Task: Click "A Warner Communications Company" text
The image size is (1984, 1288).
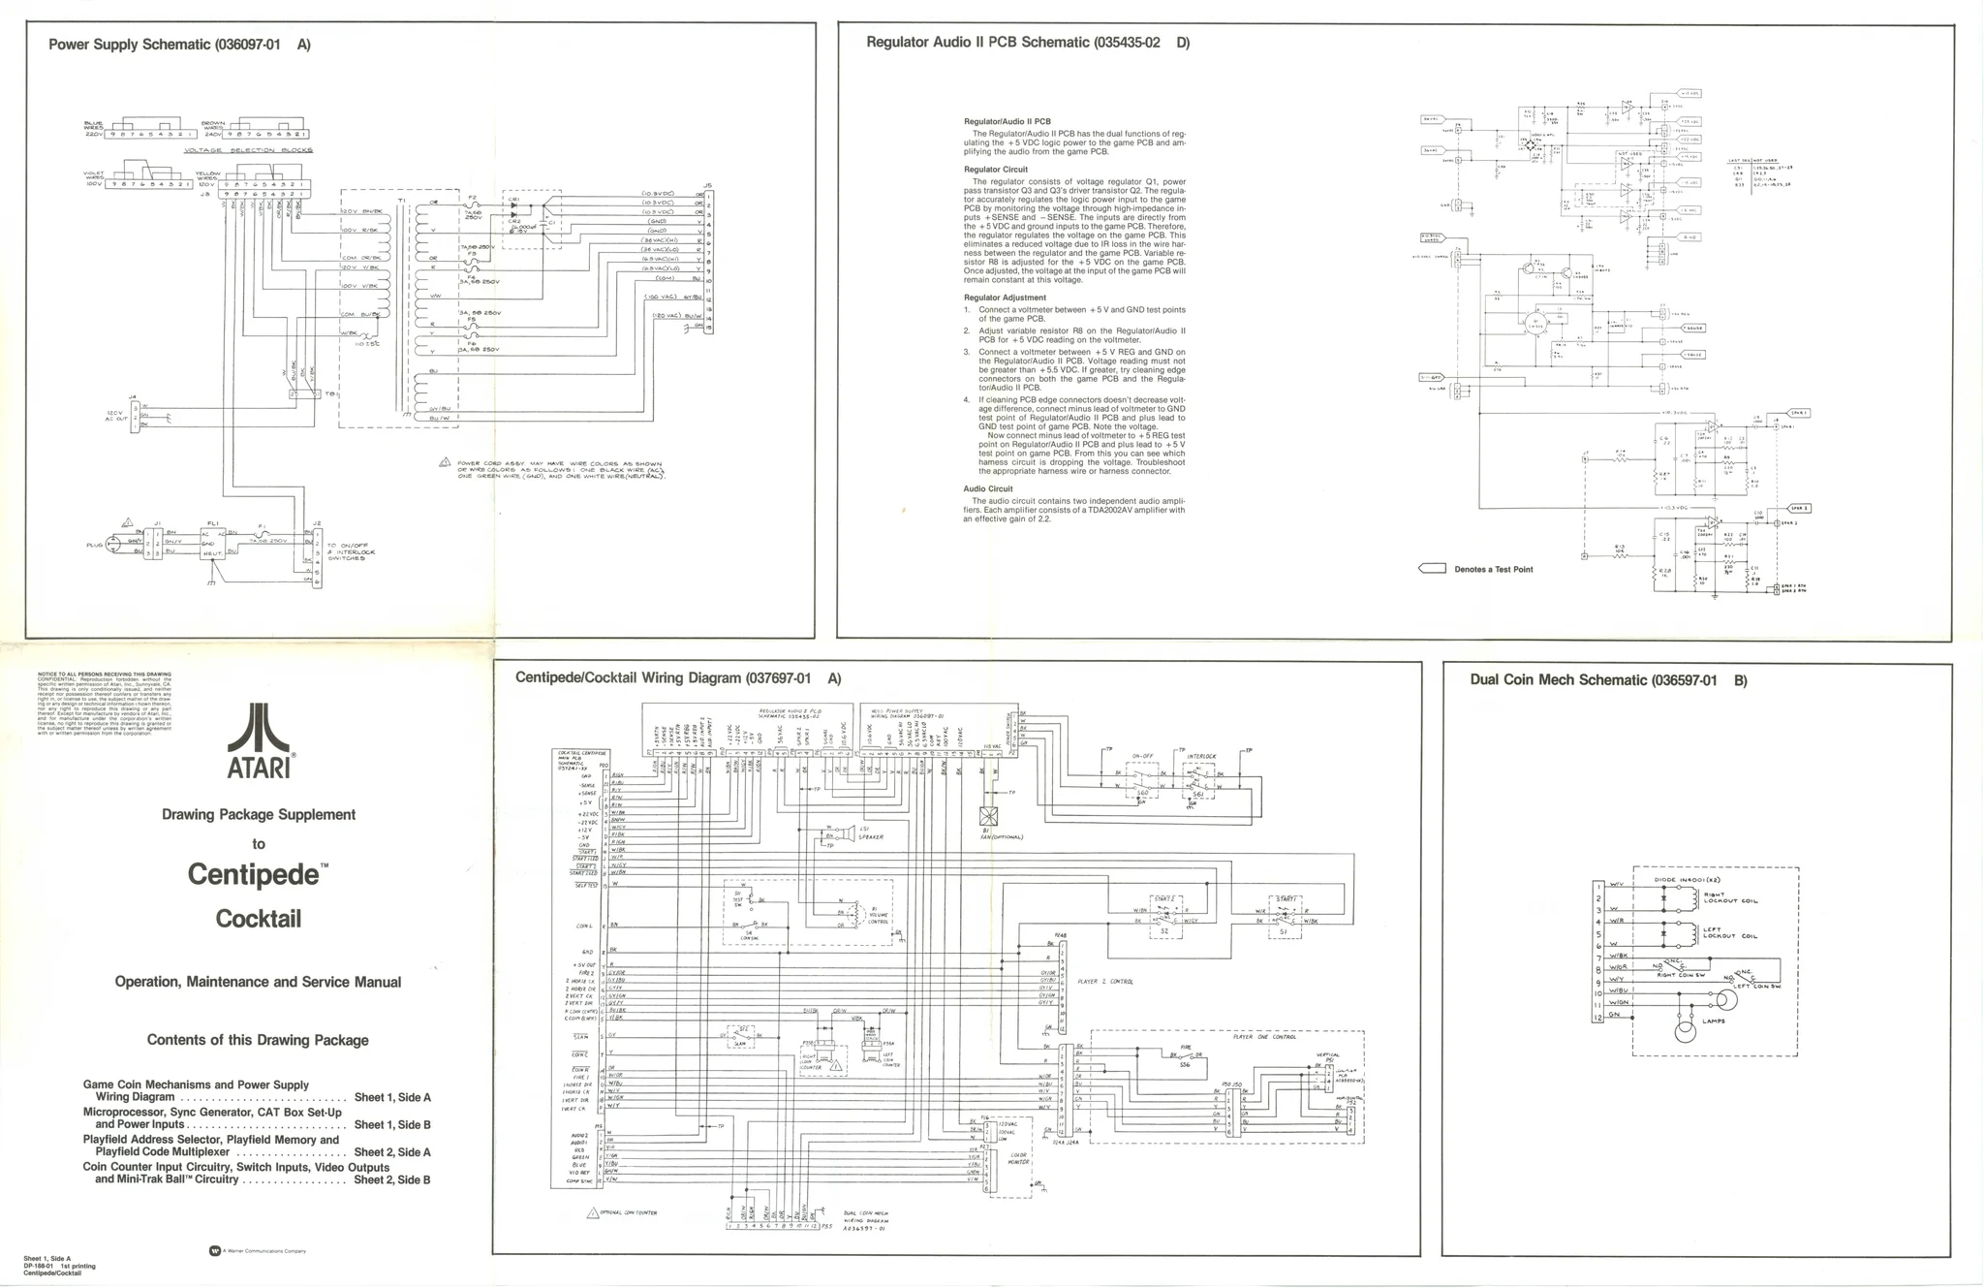Action: (264, 1251)
